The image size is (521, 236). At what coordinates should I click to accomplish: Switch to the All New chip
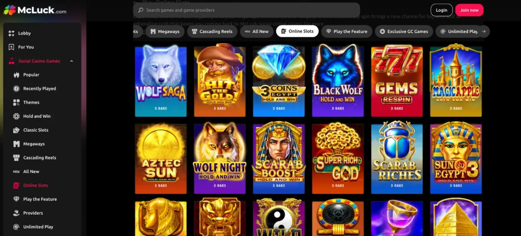click(x=256, y=31)
